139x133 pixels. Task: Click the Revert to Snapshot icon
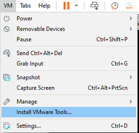click(x=129, y=6)
